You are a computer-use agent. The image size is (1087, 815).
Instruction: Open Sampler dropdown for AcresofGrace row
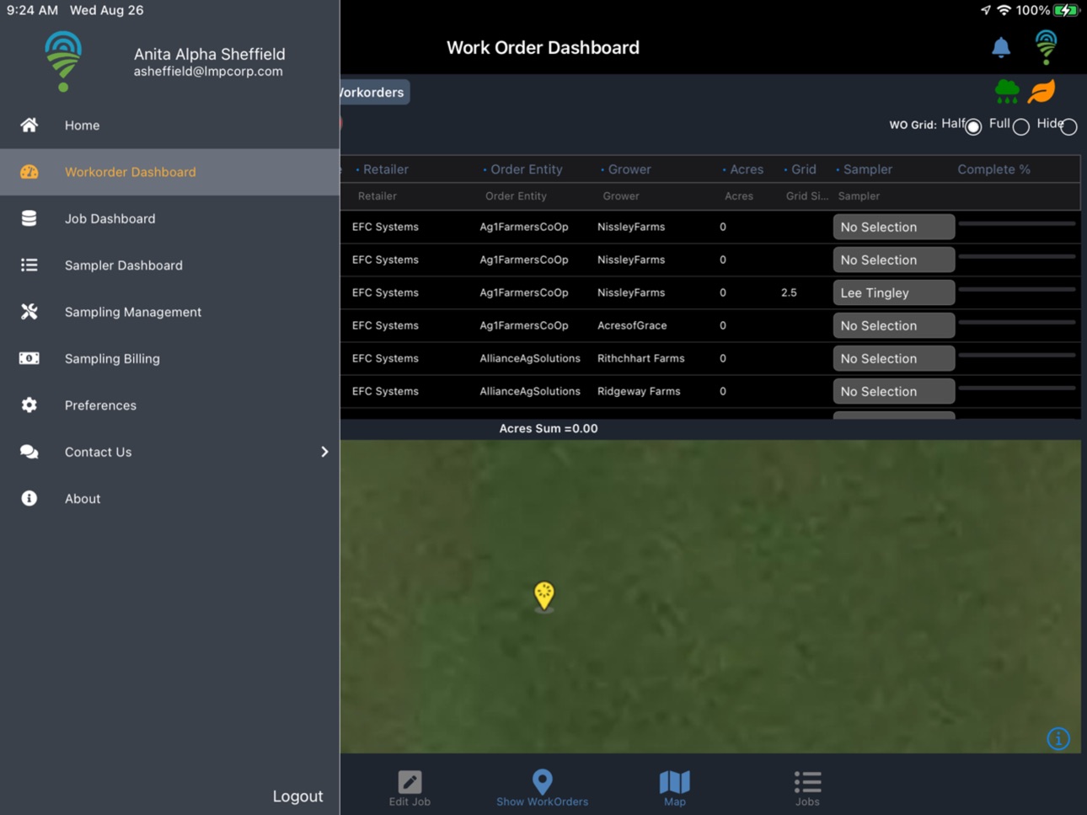click(893, 325)
